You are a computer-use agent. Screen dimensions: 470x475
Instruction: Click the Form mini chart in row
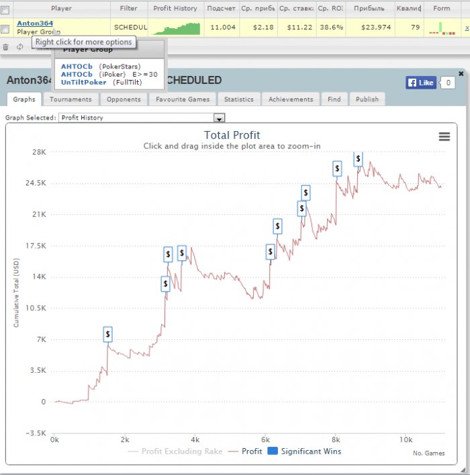[442, 28]
